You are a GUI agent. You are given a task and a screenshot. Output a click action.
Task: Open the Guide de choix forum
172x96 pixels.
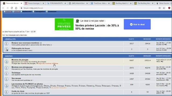(x=18, y=91)
